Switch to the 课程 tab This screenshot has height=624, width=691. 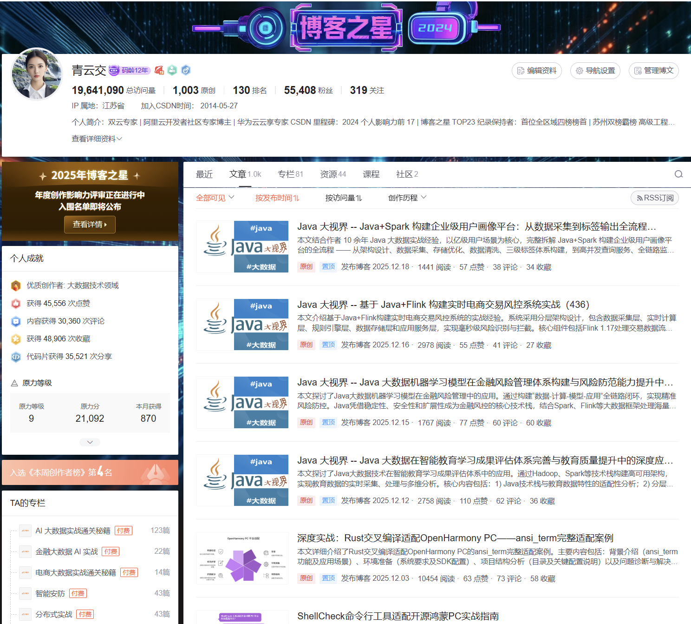tap(371, 174)
